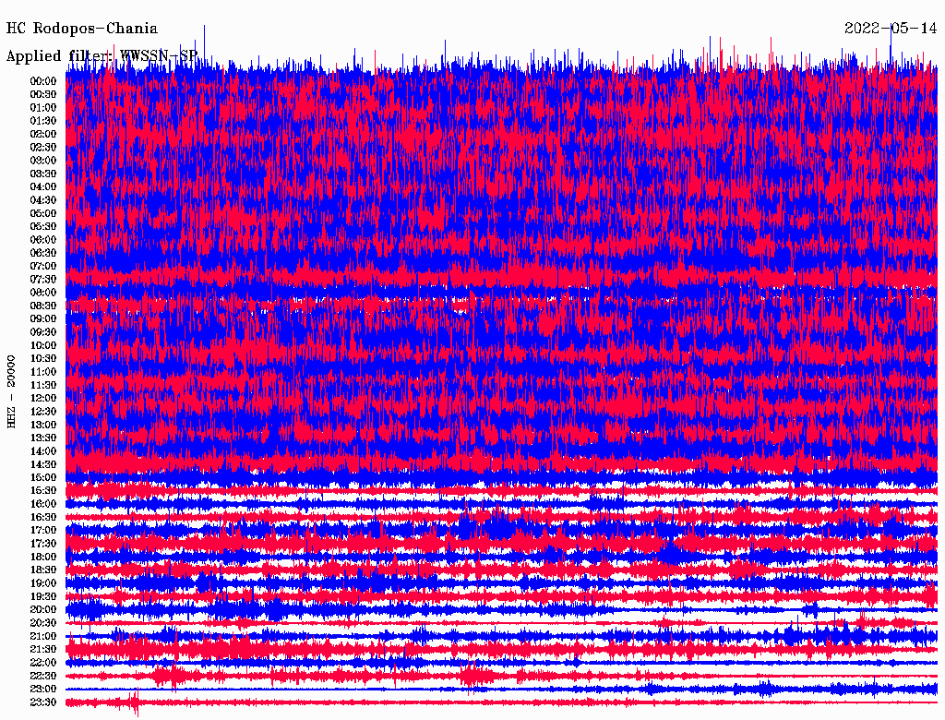
Task: Select the 18:00 row label
Action: [x=43, y=557]
